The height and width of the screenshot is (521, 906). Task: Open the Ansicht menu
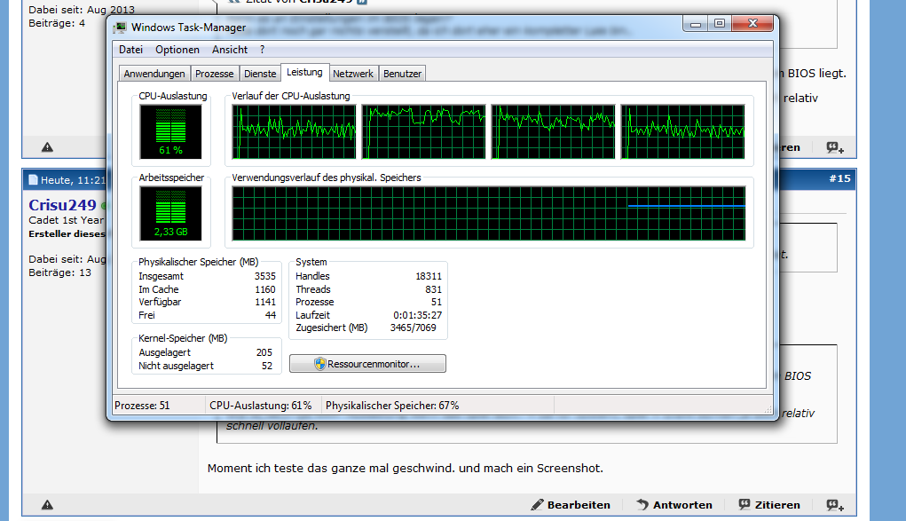coord(230,50)
